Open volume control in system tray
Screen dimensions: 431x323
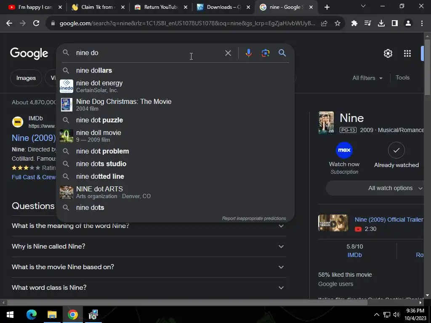pos(396,315)
